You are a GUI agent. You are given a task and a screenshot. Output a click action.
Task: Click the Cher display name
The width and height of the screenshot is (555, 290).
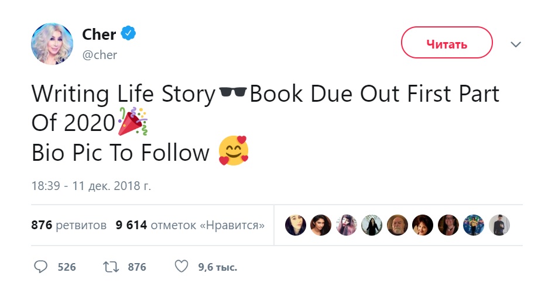(99, 34)
